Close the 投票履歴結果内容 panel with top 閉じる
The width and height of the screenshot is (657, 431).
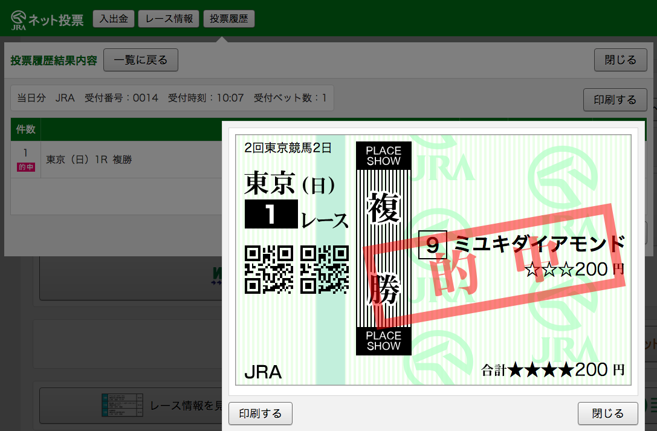coord(621,60)
